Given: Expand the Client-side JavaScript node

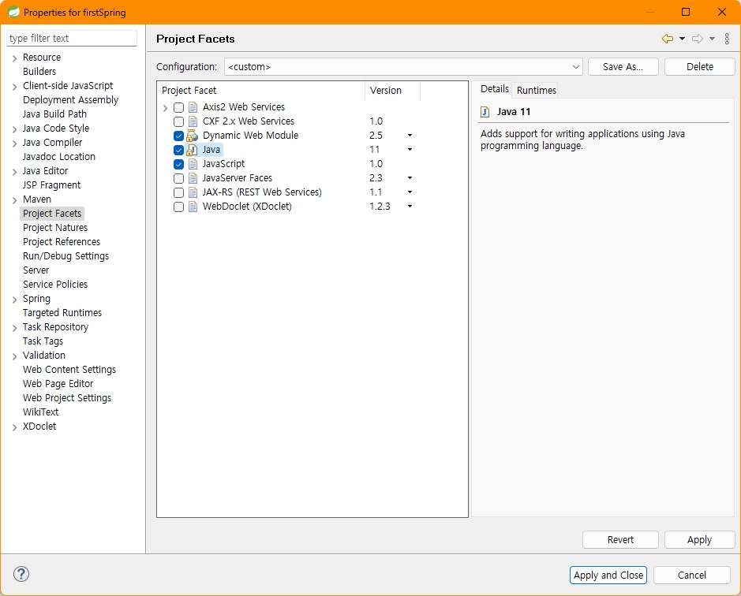Looking at the screenshot, I should pyautogui.click(x=15, y=87).
